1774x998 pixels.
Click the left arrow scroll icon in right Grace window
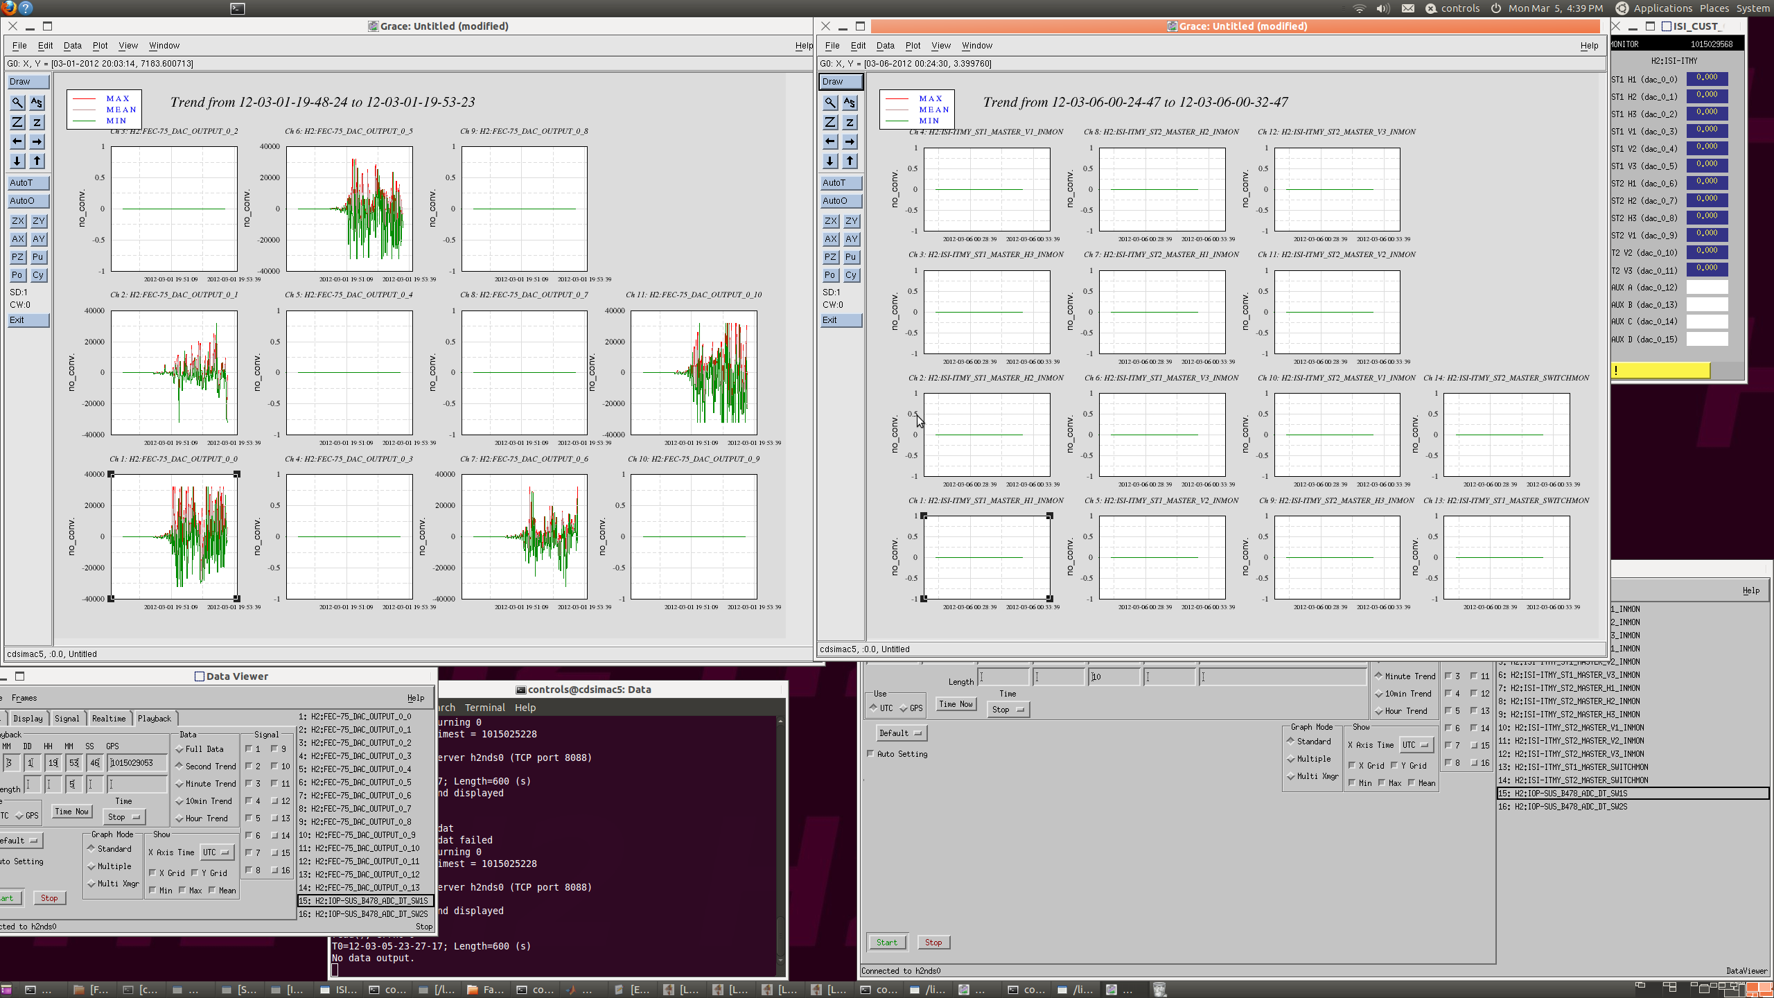tap(830, 141)
